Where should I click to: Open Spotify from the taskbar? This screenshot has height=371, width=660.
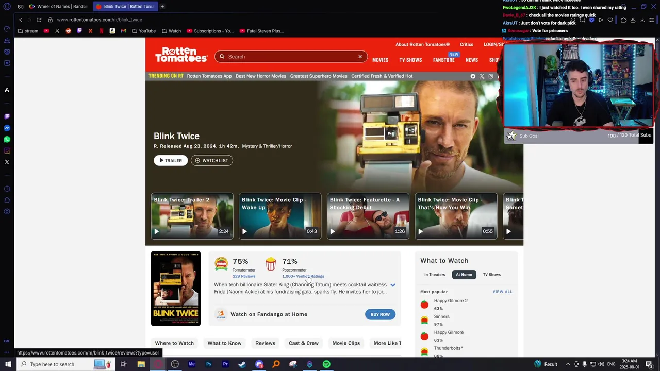(x=326, y=364)
